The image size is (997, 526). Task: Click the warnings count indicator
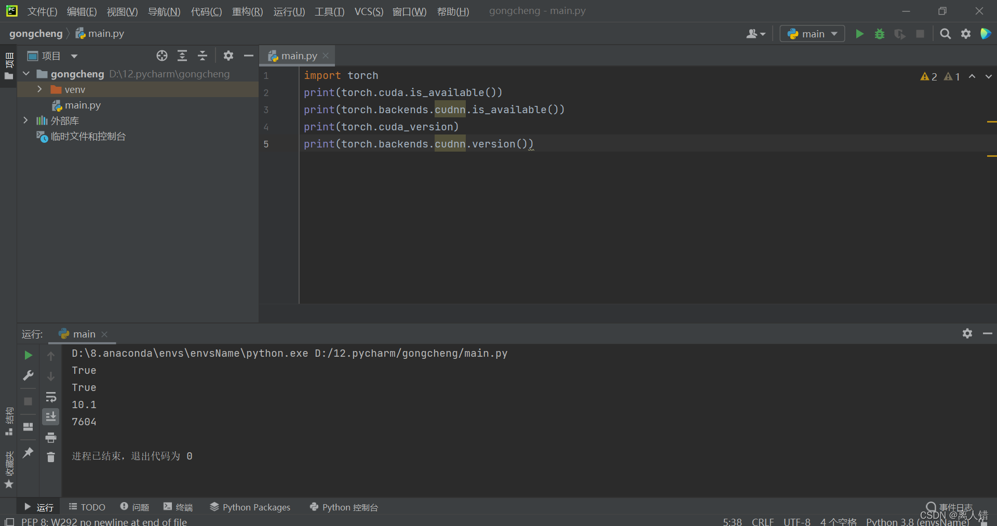(928, 76)
